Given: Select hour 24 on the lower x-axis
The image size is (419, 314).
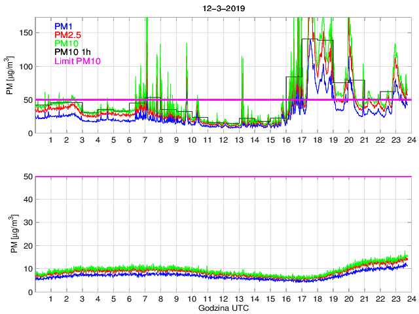Looking at the screenshot, I should (411, 299).
